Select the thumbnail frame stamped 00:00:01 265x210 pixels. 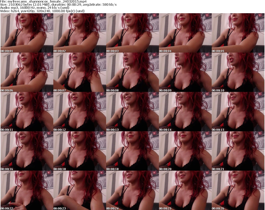[27, 33]
